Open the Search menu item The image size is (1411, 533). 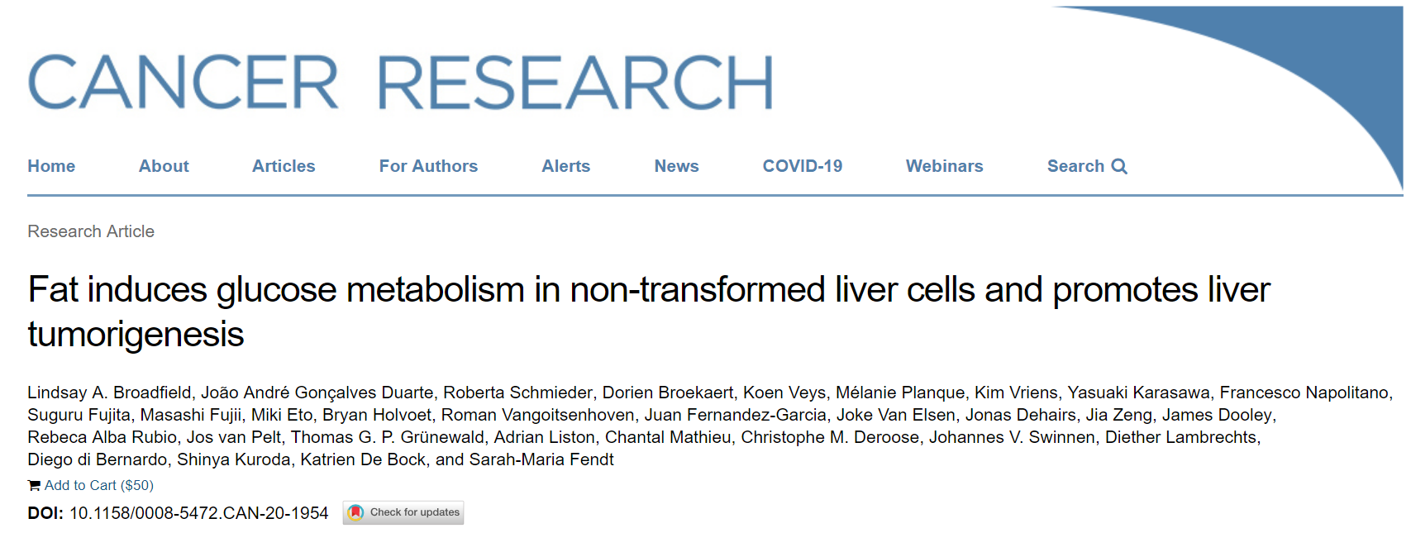pyautogui.click(x=1075, y=166)
